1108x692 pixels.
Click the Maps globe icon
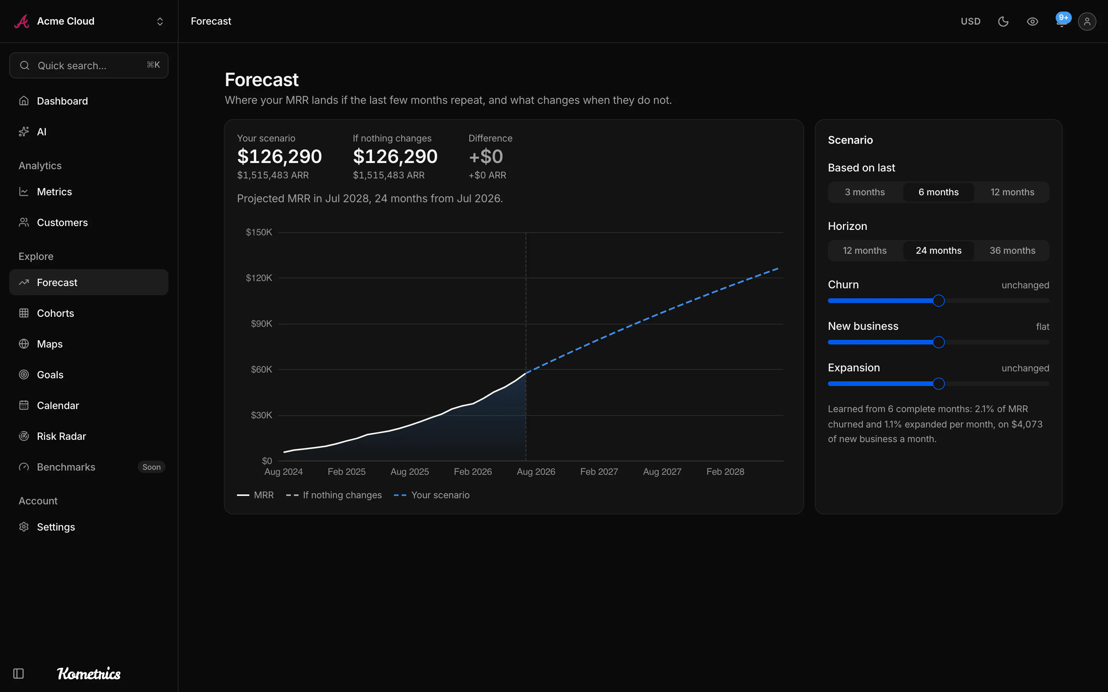point(24,344)
